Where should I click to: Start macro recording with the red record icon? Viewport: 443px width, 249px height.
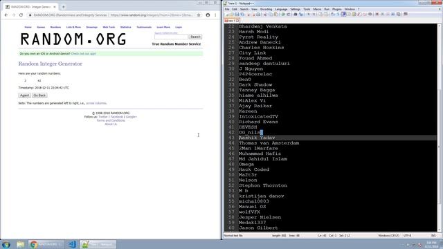click(377, 14)
